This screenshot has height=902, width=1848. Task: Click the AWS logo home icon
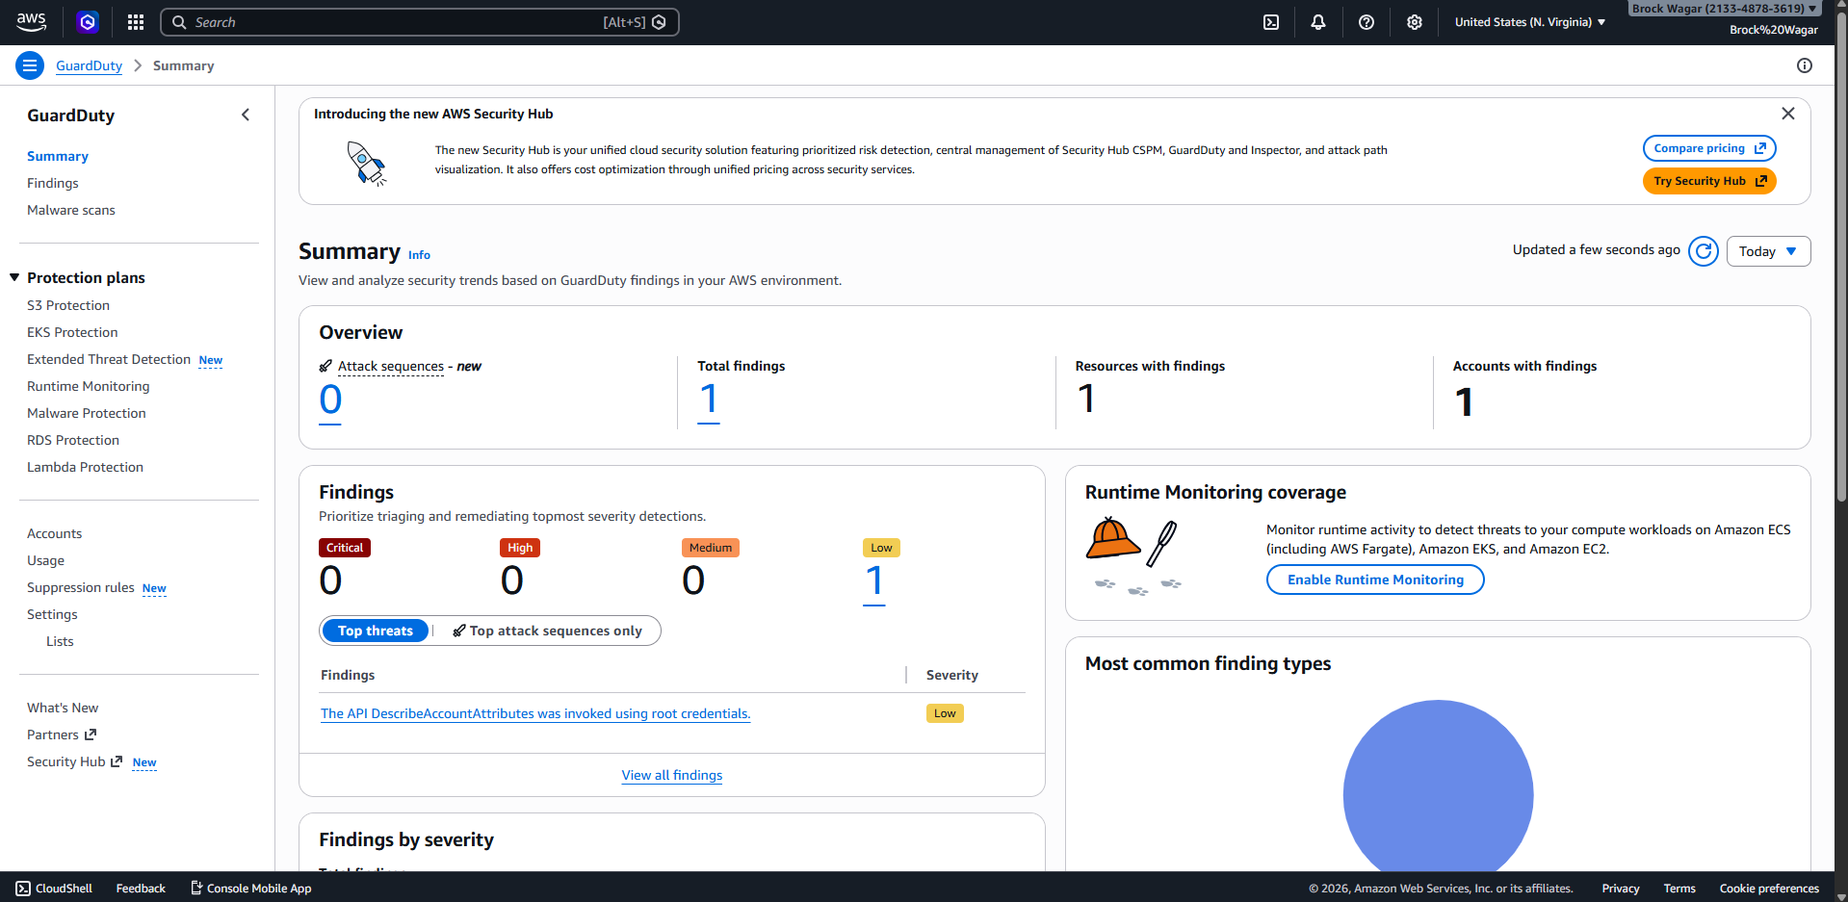click(x=32, y=22)
